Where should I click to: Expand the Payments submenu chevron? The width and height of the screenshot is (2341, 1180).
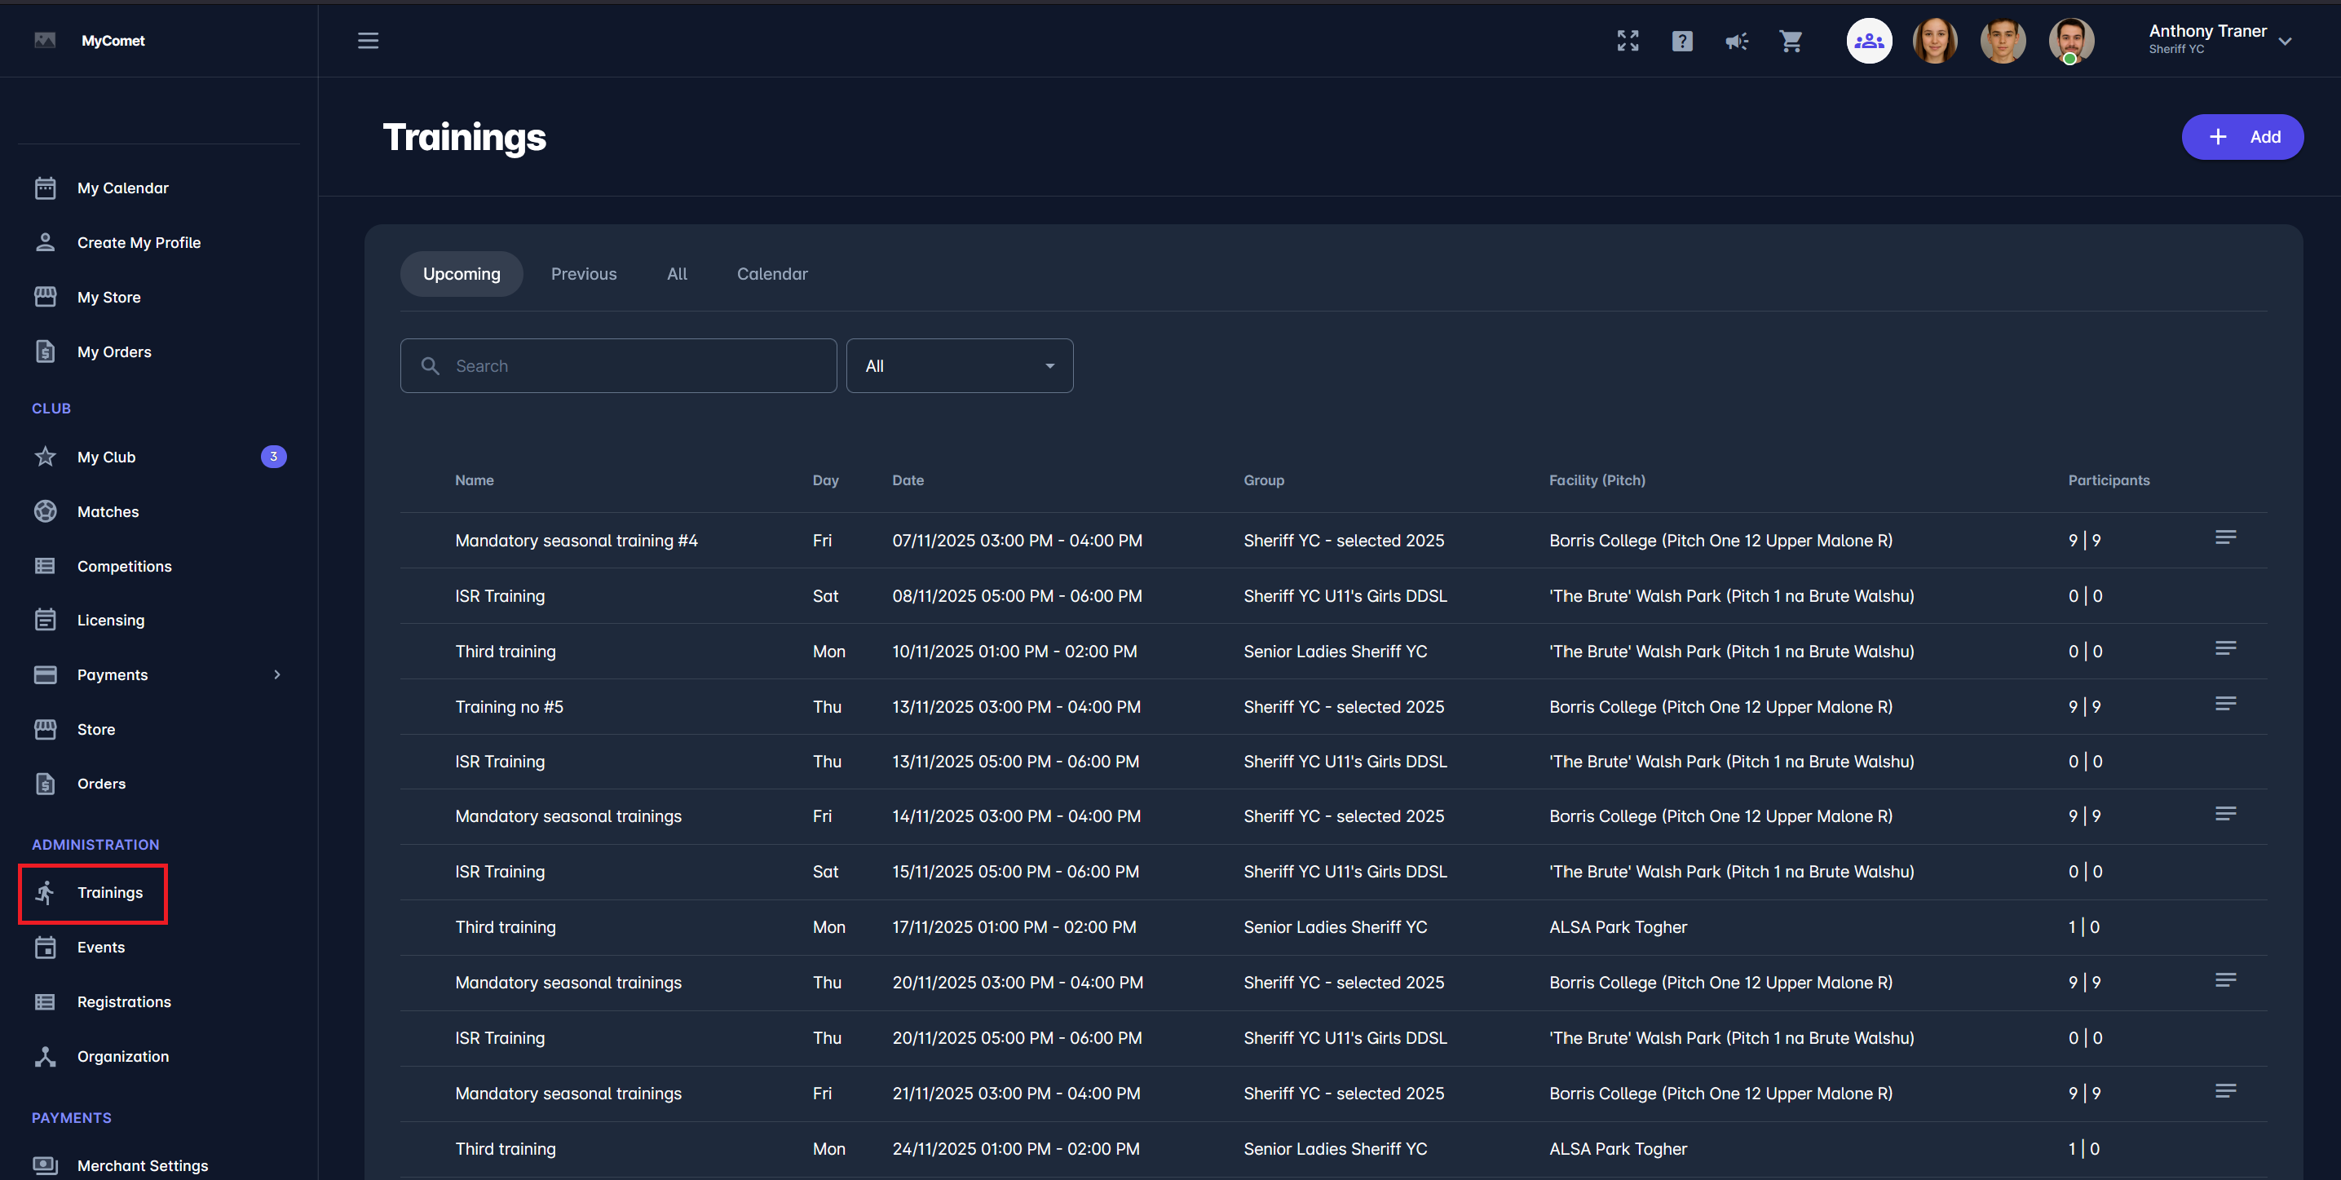[x=278, y=674]
